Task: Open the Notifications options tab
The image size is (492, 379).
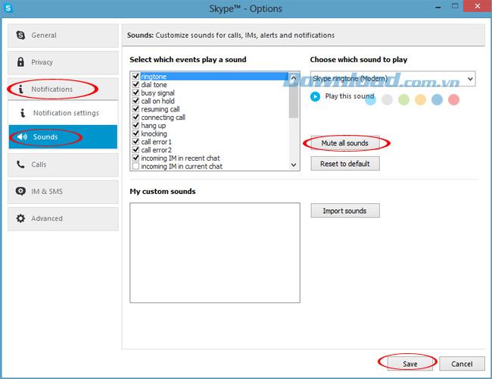Action: coord(63,89)
